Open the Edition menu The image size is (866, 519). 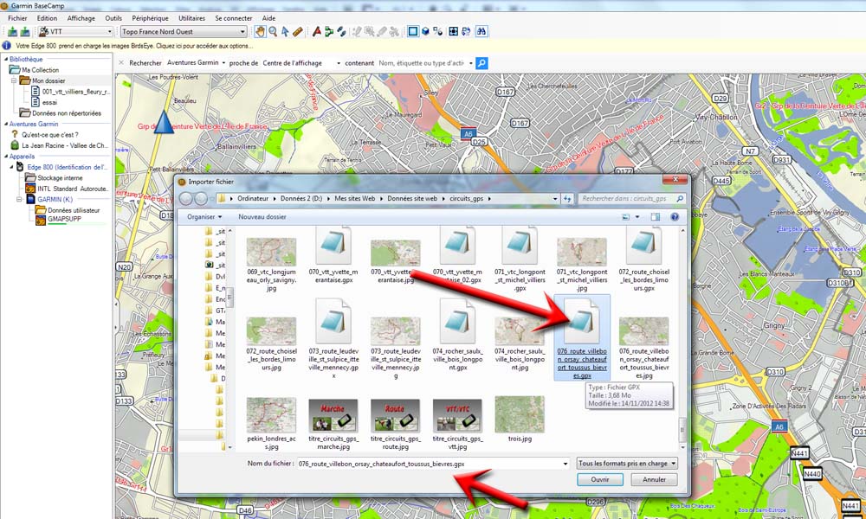[x=47, y=18]
